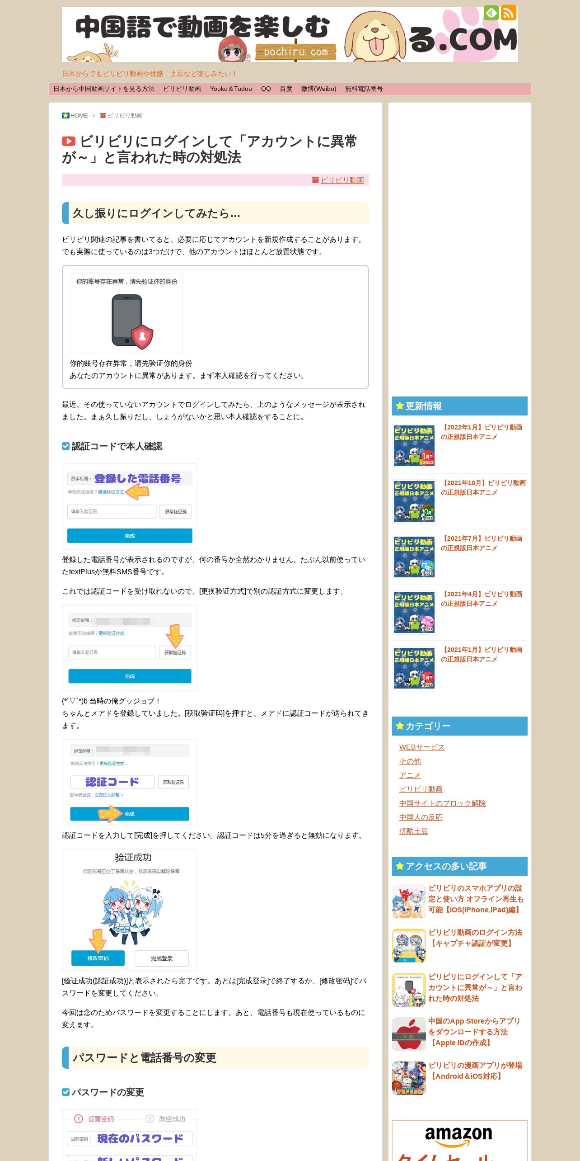
Task: Open 中国人の反応 category
Action: click(x=421, y=817)
